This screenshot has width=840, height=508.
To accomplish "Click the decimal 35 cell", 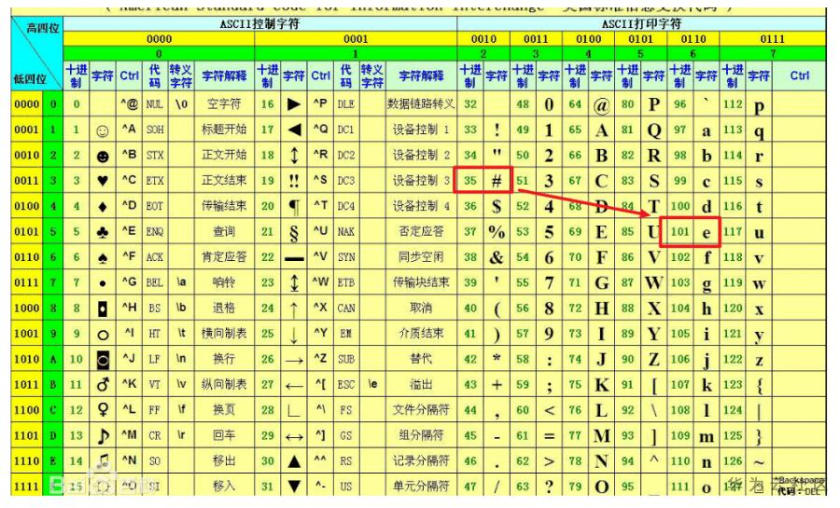I will (470, 181).
